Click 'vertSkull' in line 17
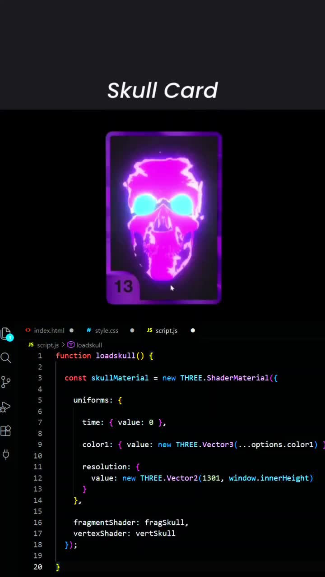This screenshot has height=577, width=325. coord(156,533)
